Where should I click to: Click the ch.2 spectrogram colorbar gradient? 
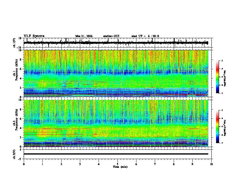[x=218, y=127]
